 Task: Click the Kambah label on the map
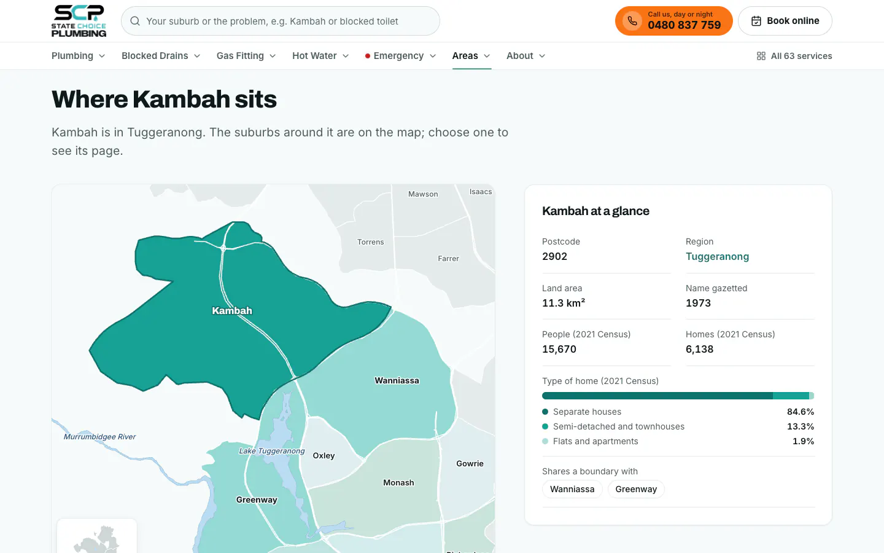[x=232, y=310]
